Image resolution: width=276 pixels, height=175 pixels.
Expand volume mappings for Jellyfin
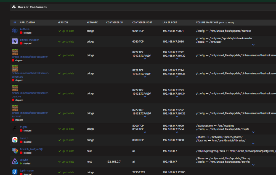tap(253, 165)
